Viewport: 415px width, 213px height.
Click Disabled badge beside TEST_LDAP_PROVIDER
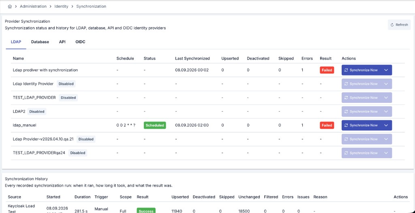pyautogui.click(x=68, y=98)
